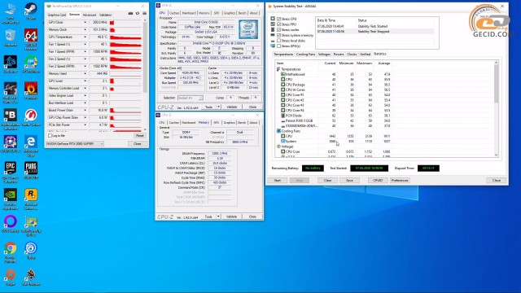The image size is (521, 293).
Task: Open Preferences in System Stability Test
Action: (x=400, y=180)
